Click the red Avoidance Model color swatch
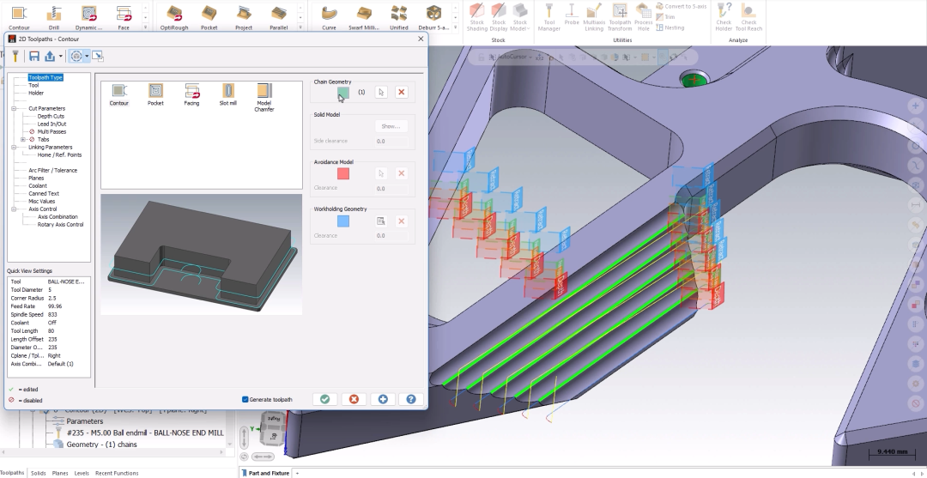The width and height of the screenshot is (927, 478). [x=342, y=173]
